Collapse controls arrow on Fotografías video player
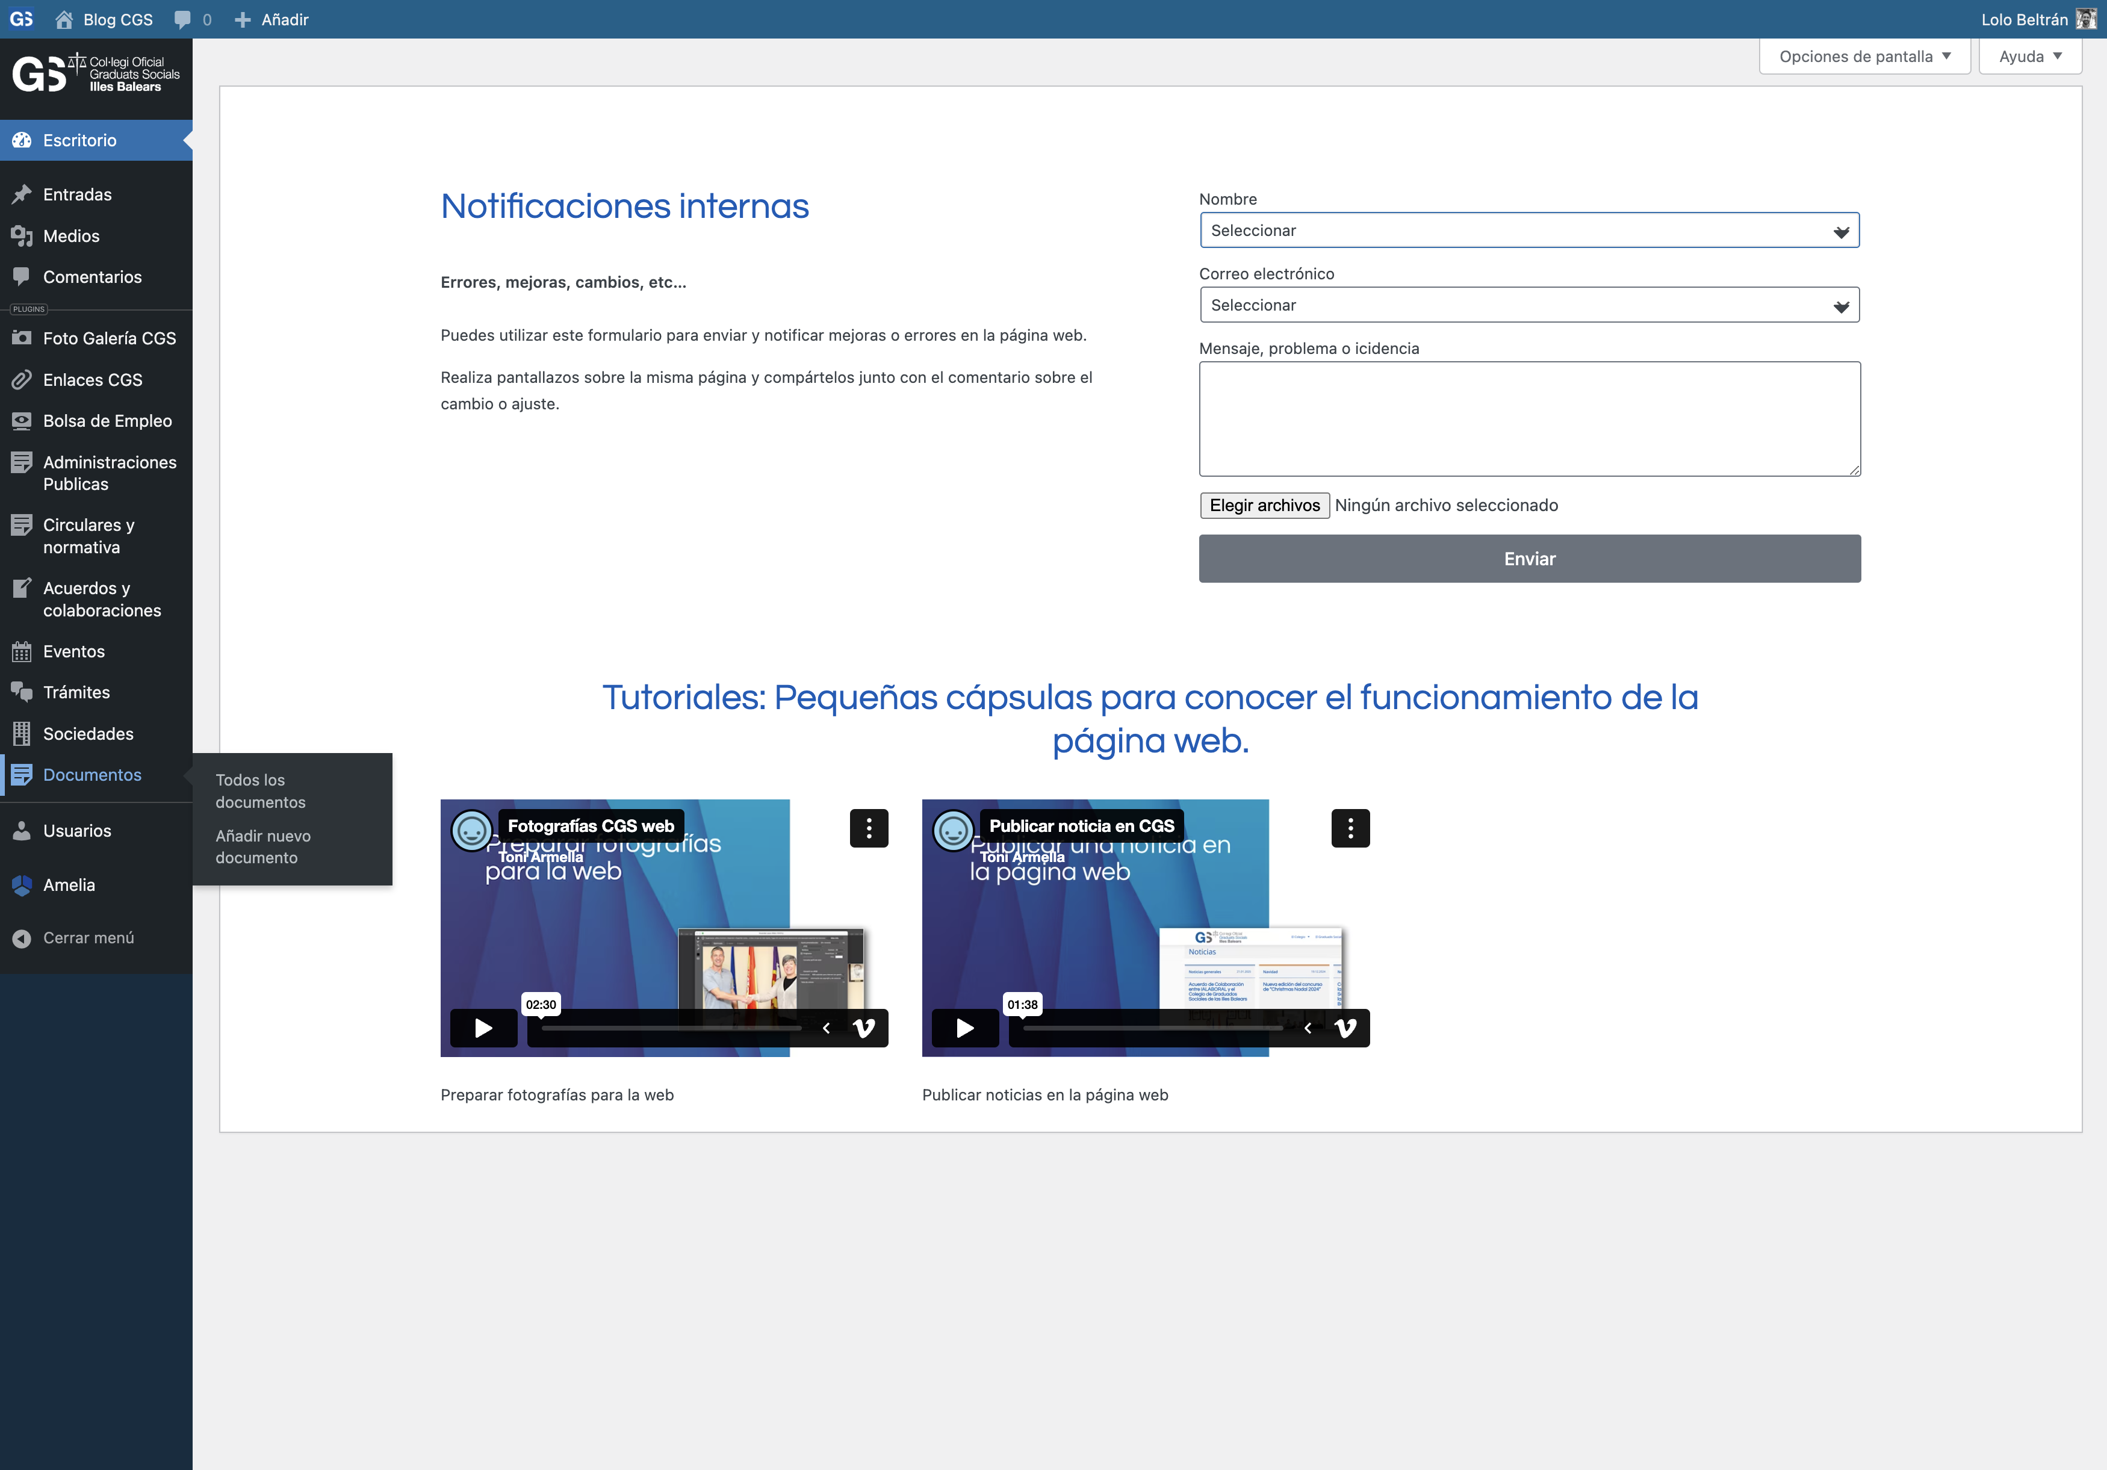Image resolution: width=2107 pixels, height=1470 pixels. (x=826, y=1028)
